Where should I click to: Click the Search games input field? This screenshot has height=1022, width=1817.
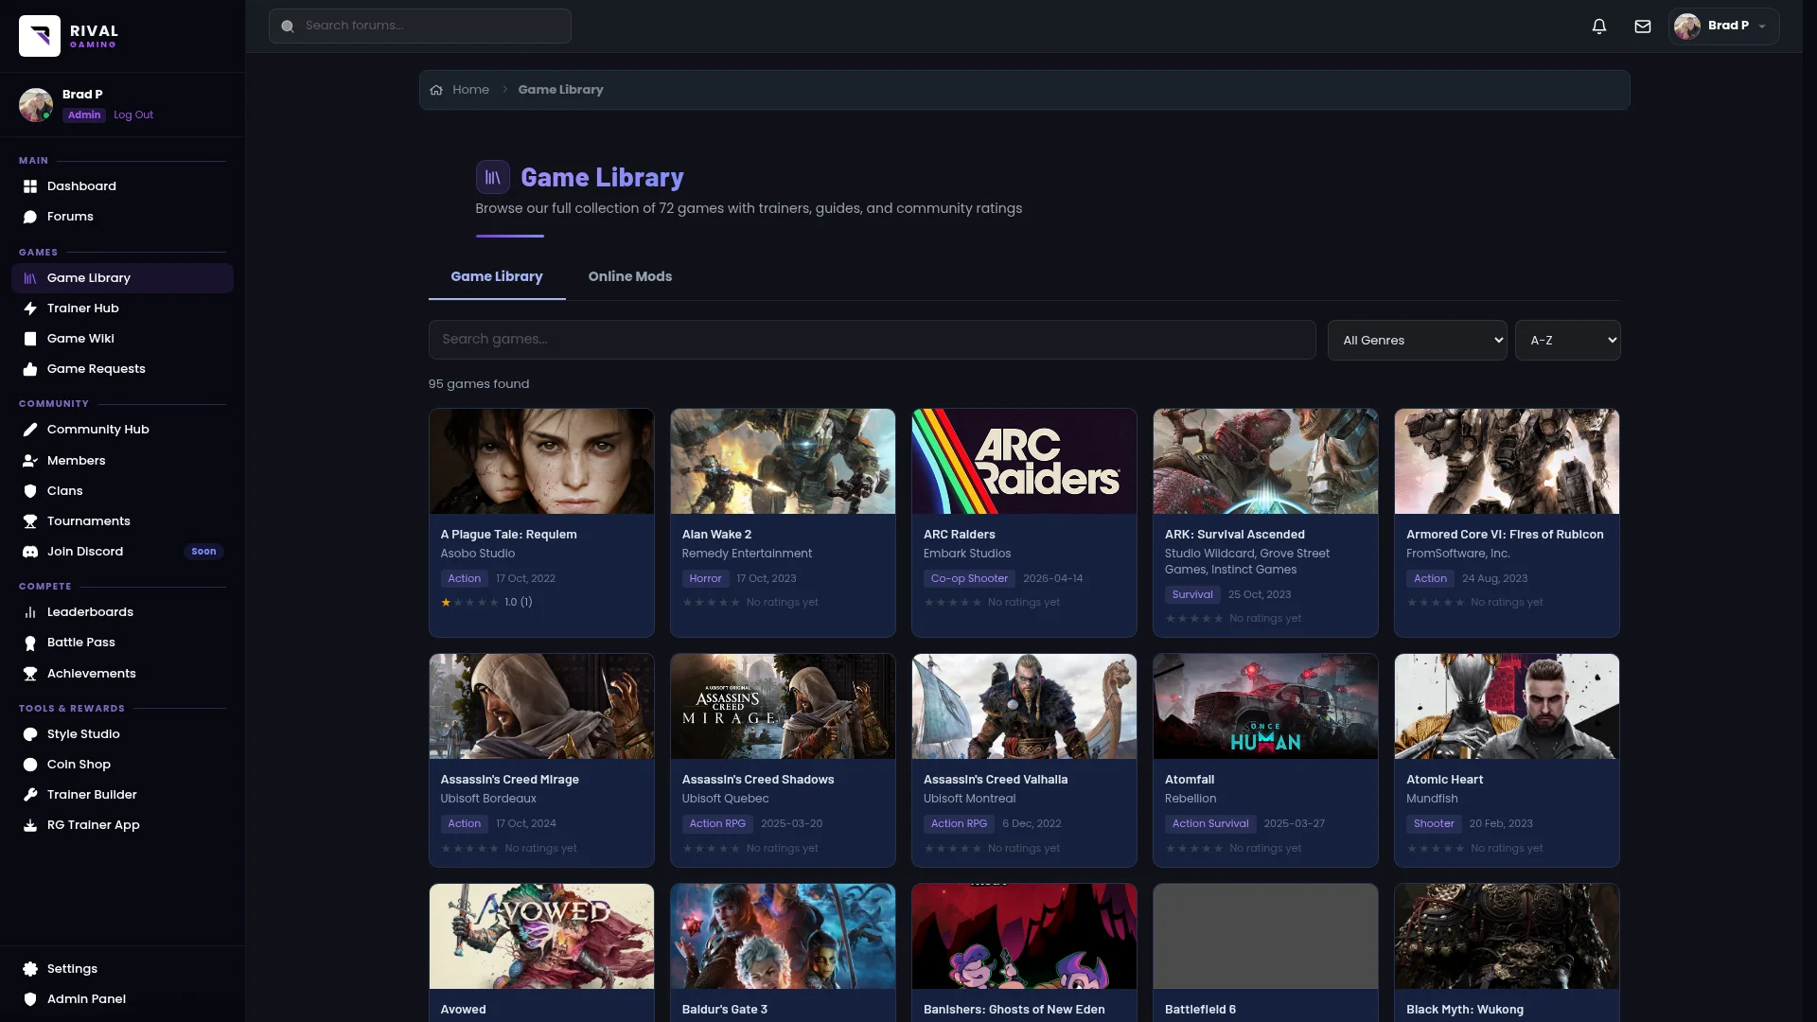point(871,340)
